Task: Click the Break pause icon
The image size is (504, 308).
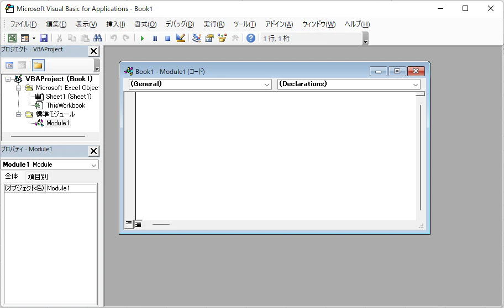Action: tap(155, 38)
